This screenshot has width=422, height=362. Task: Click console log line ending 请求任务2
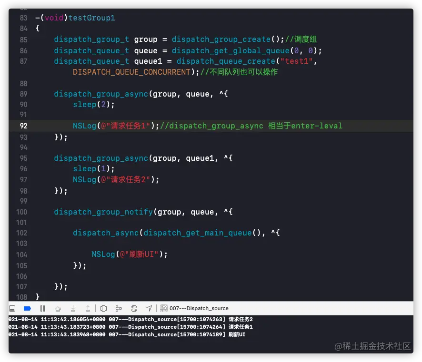click(131, 319)
